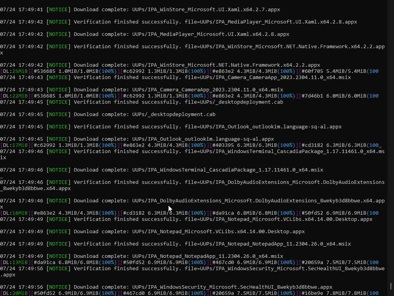The image size is (394, 296).
Task: Select Download complete line for Notepad_Microsoft.VCLibs.x64.14.00.Desktop.appx
Action: (152, 232)
